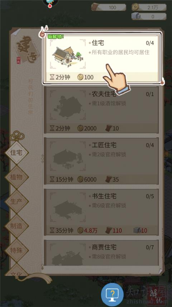The height and width of the screenshot is (307, 172).
Task: Click the wood resource icon at top
Action: tap(95, 7)
